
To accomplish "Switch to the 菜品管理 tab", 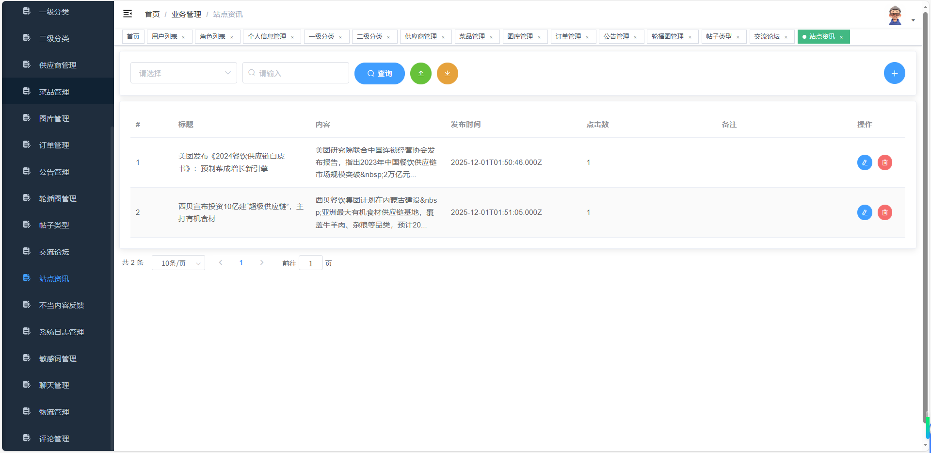I will point(473,36).
